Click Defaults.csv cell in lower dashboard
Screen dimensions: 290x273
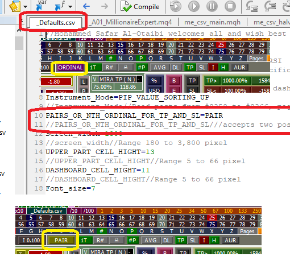(x=47, y=211)
